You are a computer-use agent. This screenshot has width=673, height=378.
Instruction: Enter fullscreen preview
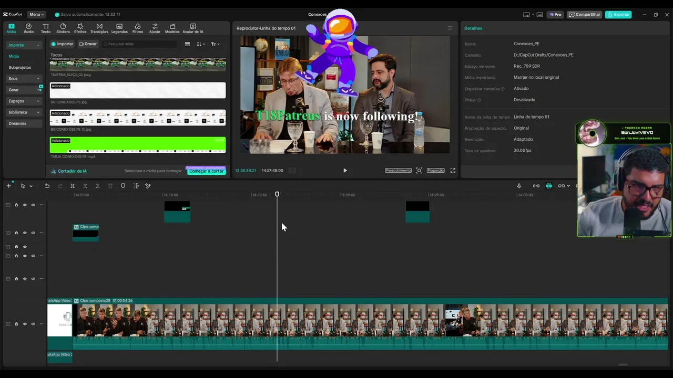pos(453,171)
